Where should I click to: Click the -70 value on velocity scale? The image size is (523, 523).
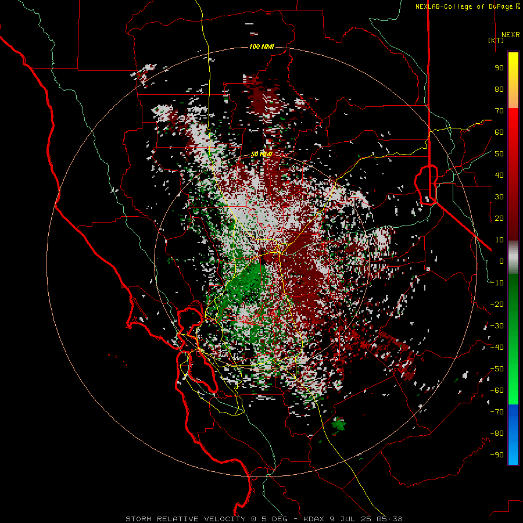pyautogui.click(x=497, y=412)
